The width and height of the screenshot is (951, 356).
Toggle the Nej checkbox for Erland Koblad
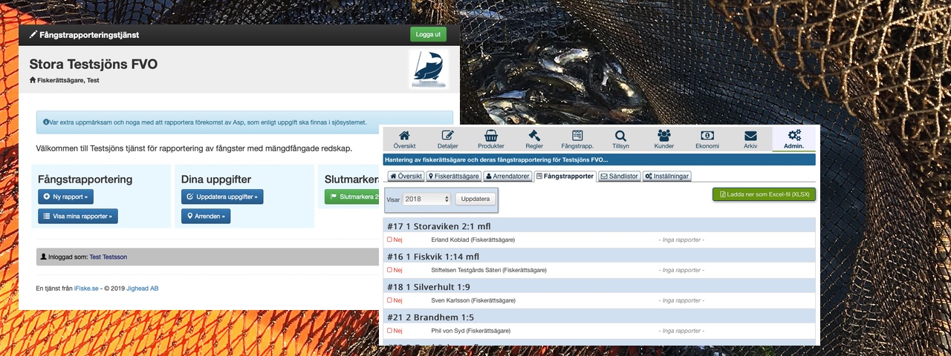coord(389,240)
